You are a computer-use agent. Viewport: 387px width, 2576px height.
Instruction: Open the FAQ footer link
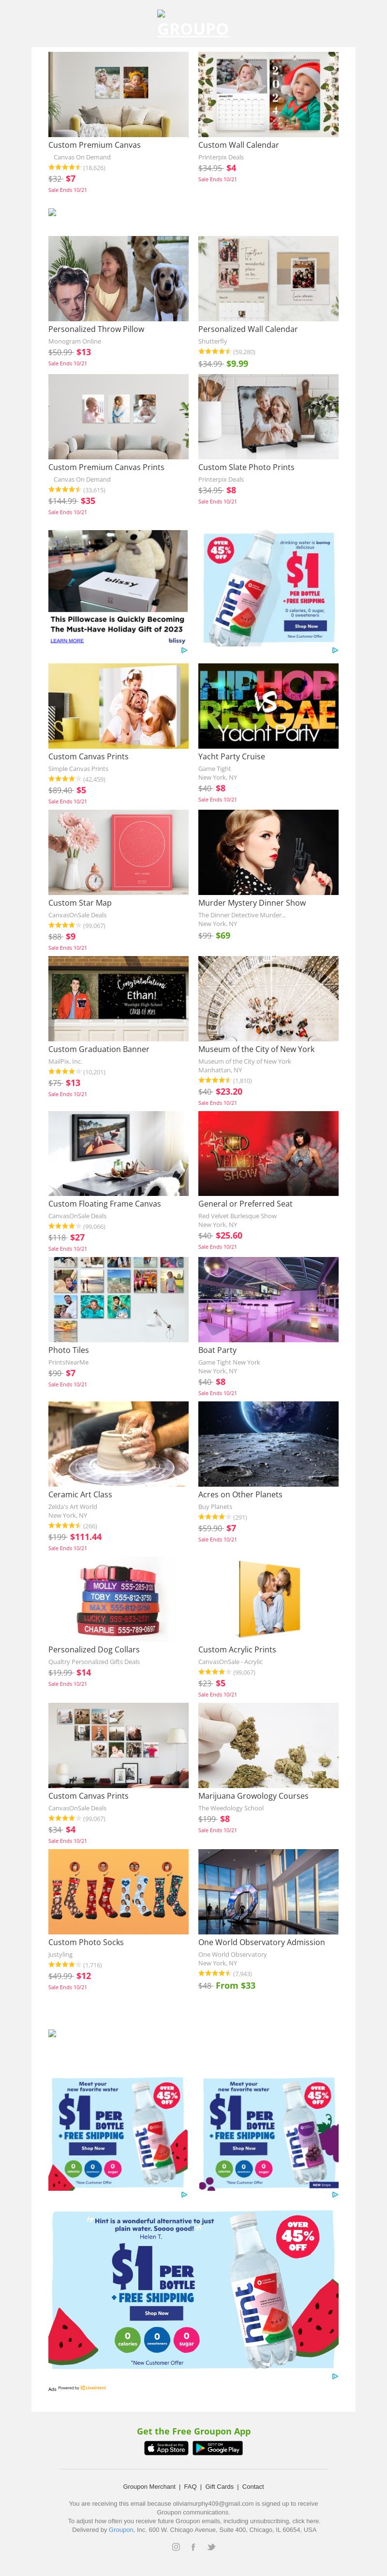click(x=191, y=2485)
